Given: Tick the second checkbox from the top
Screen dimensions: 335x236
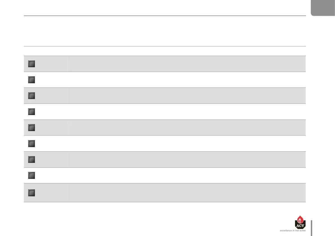Looking at the screenshot, I should click(32, 80).
